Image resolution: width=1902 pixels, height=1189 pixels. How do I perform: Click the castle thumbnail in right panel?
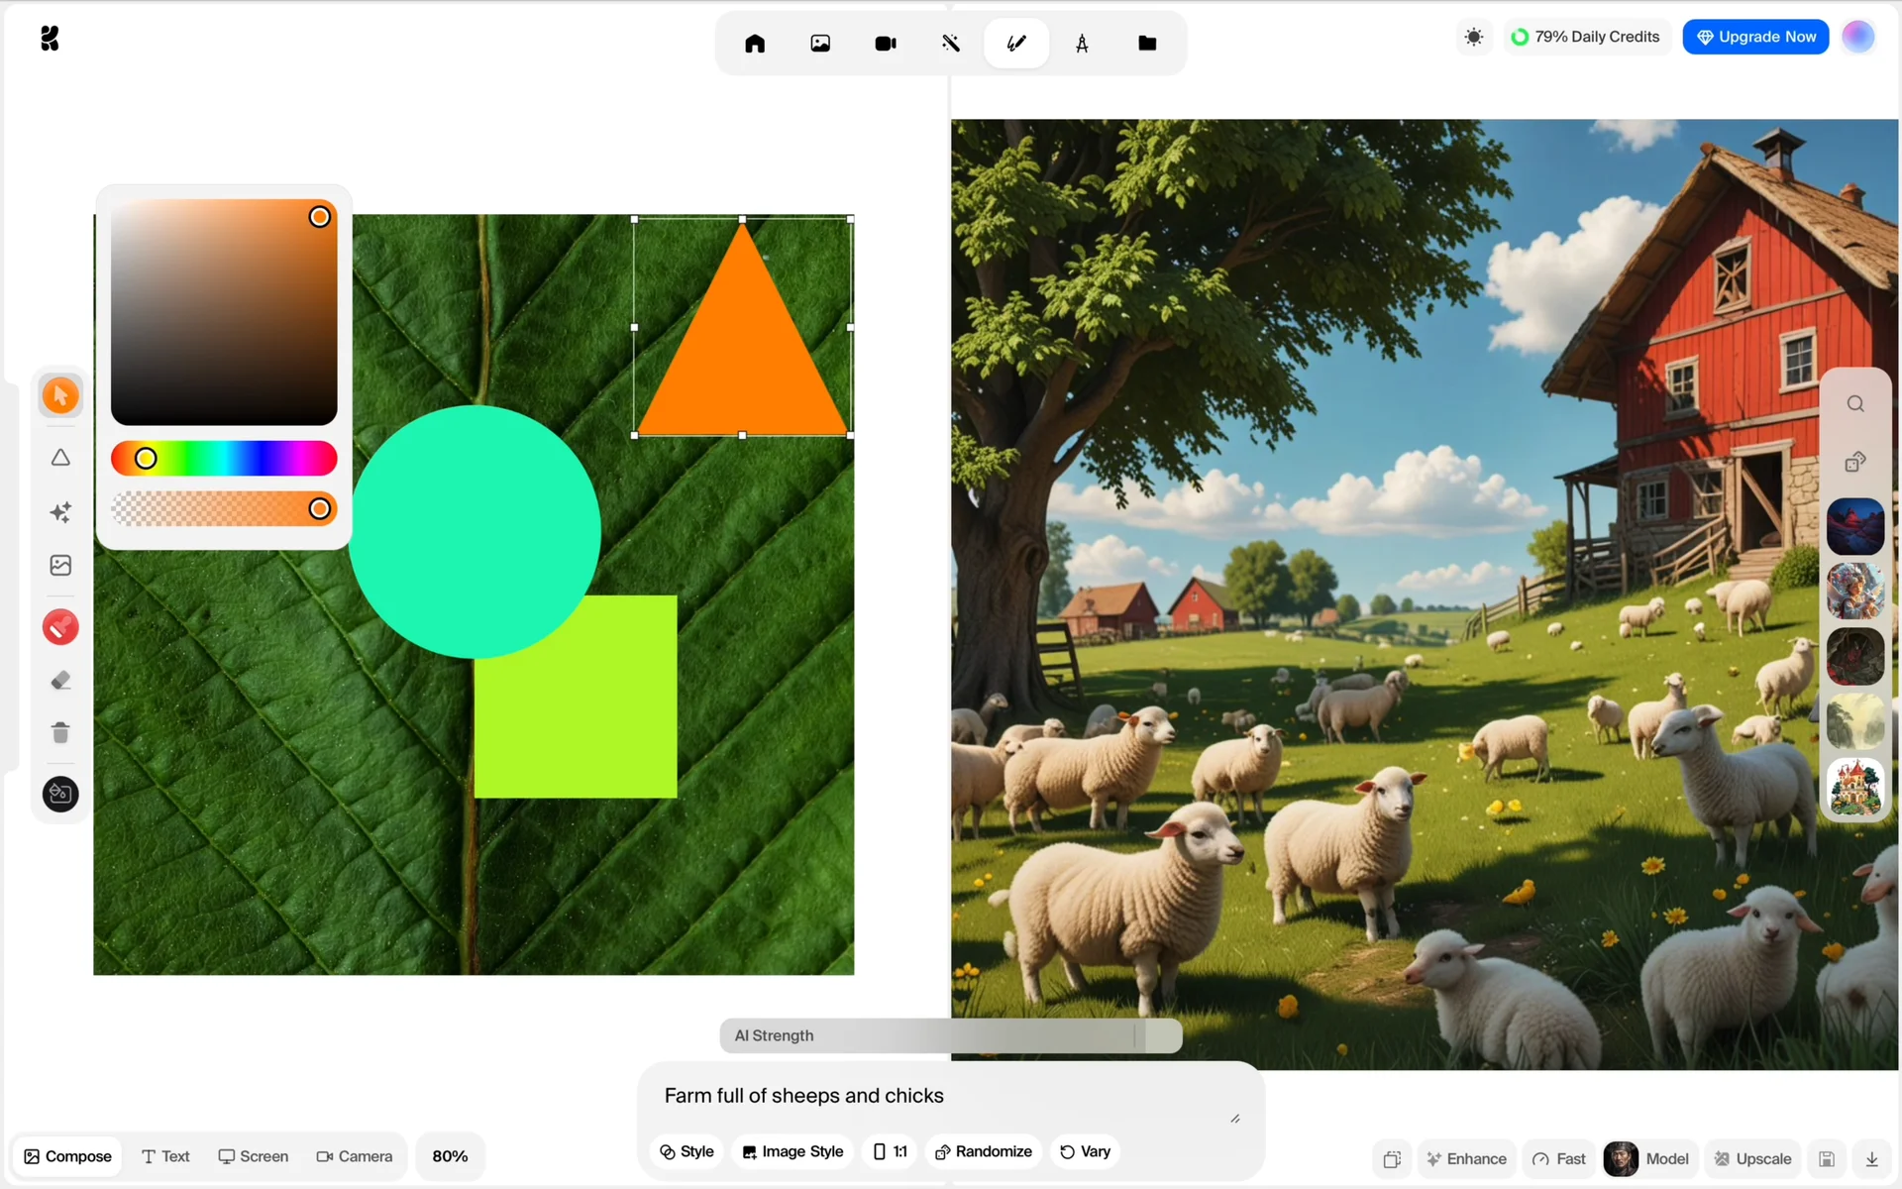point(1855,787)
